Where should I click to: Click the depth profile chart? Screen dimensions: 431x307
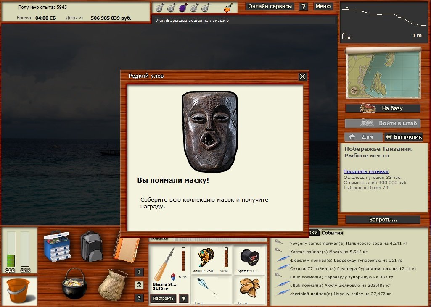[384, 23]
